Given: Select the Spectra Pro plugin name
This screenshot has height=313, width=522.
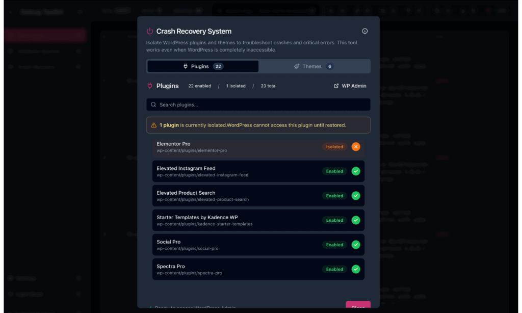Looking at the screenshot, I should 170,267.
